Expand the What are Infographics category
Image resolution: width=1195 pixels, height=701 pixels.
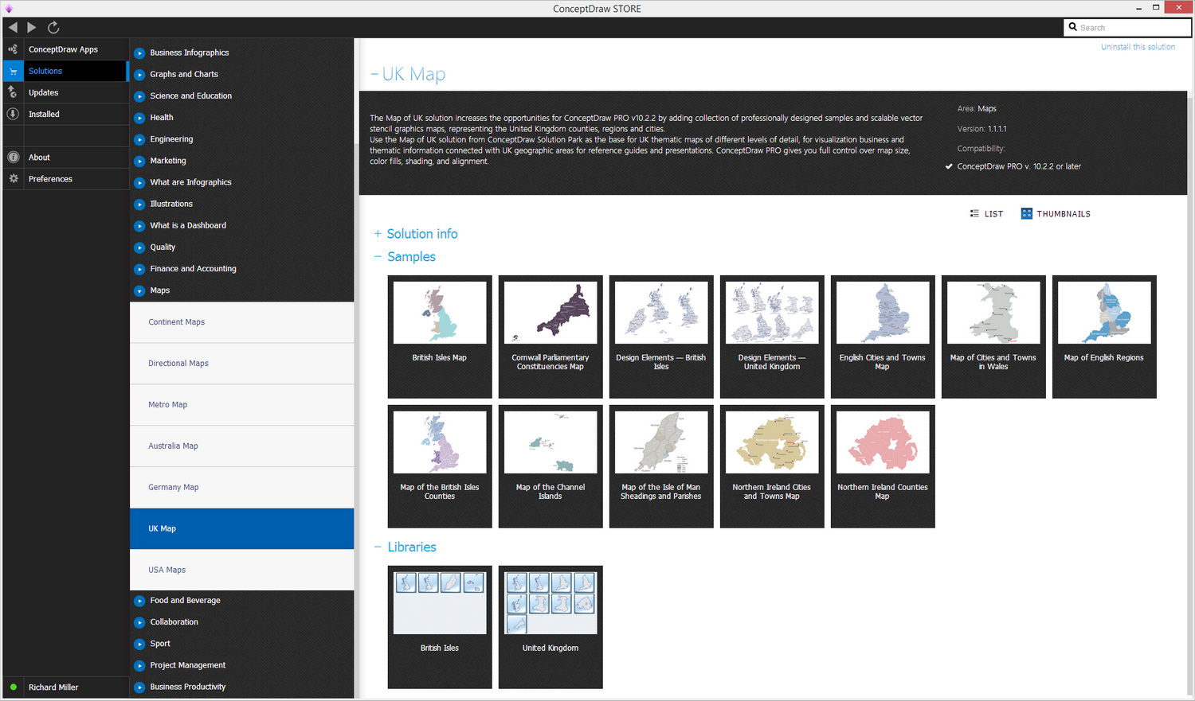pos(139,183)
